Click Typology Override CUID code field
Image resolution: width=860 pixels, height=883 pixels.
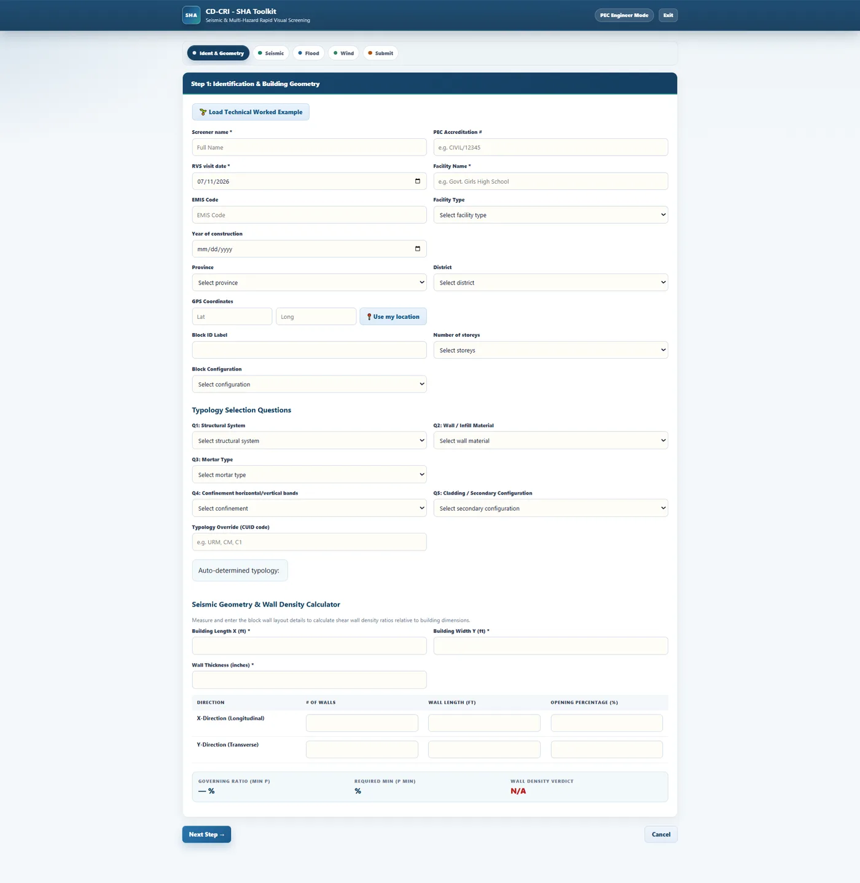point(309,542)
